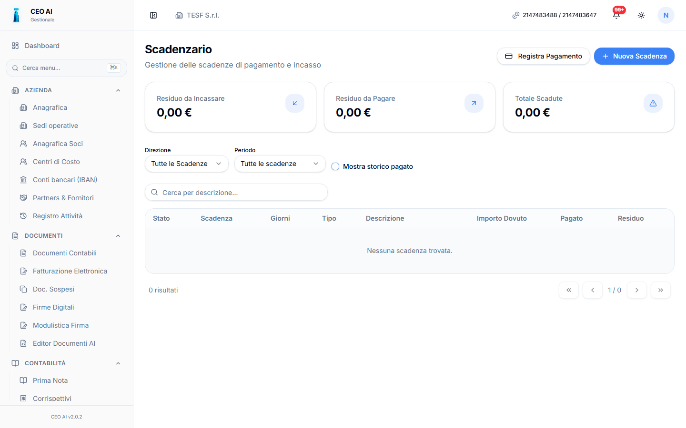Click the Scadenza column header
686x428 pixels.
coord(216,218)
